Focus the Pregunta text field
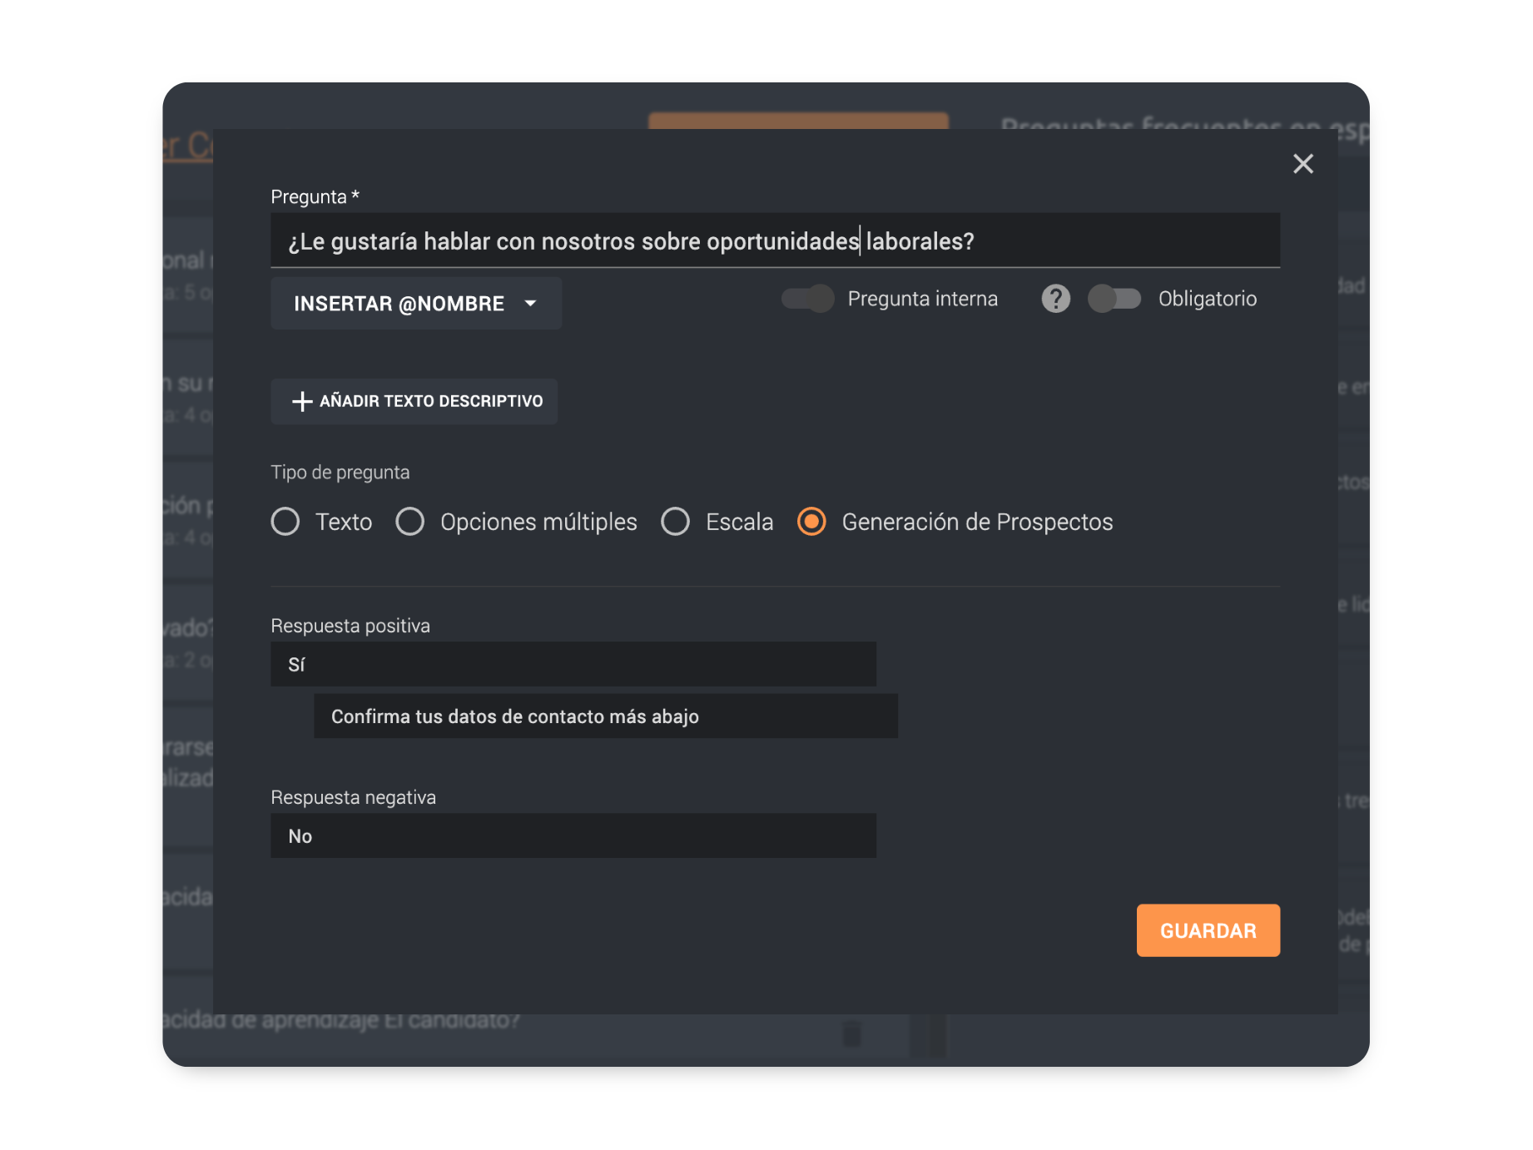The width and height of the screenshot is (1533, 1150). [x=774, y=241]
